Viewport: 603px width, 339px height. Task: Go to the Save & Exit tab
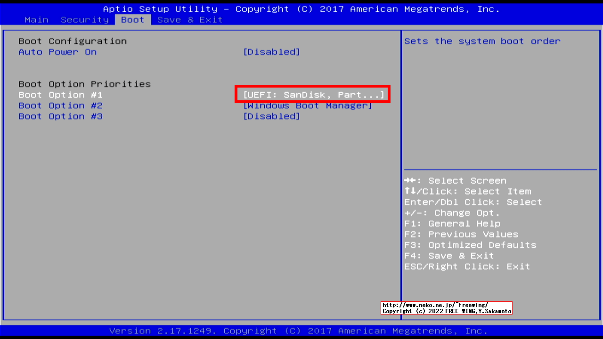[x=190, y=20]
